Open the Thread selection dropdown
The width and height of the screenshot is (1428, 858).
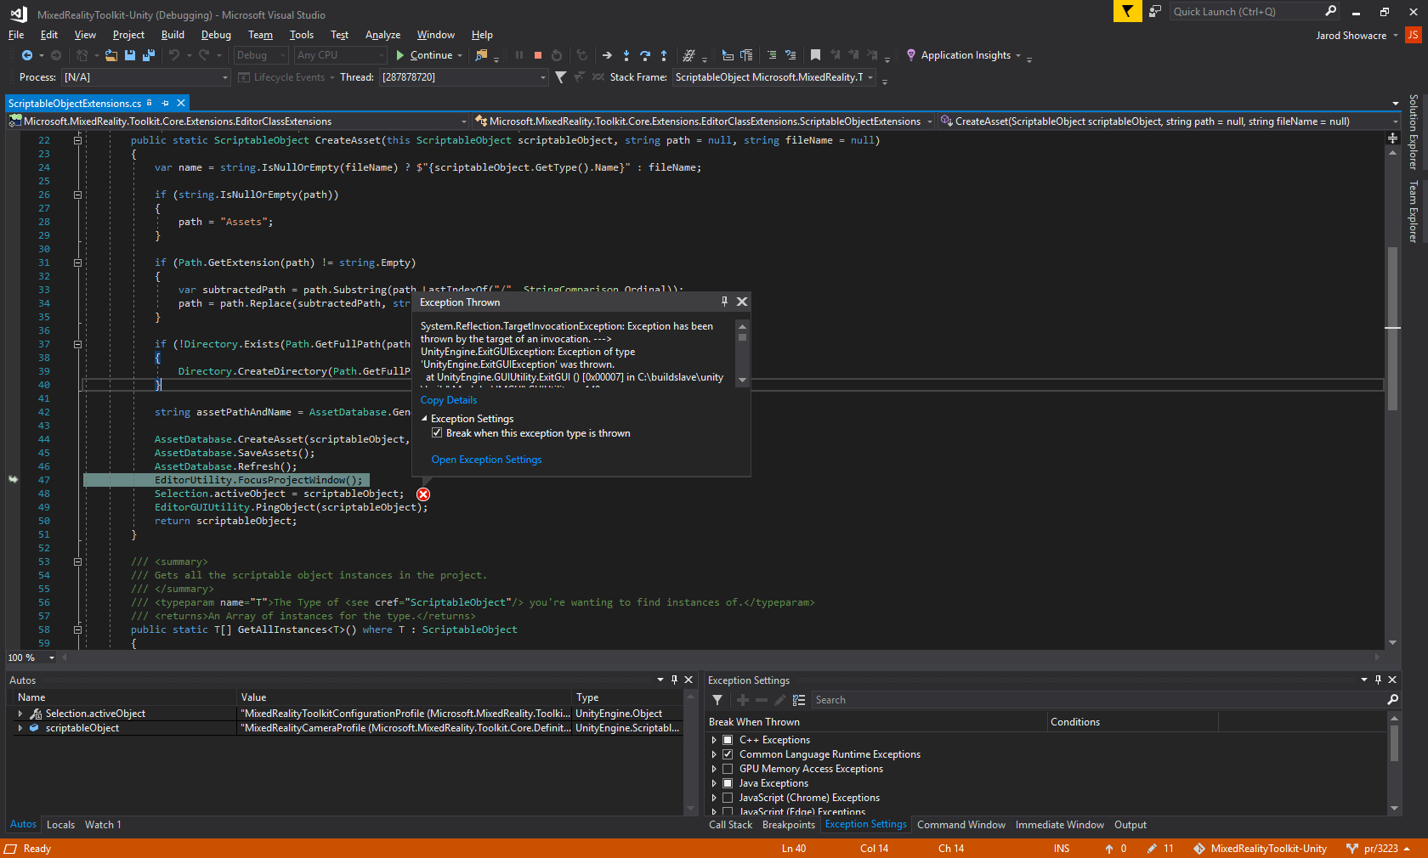542,76
